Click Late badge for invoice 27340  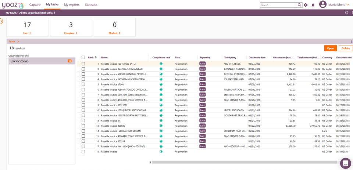[202, 84]
